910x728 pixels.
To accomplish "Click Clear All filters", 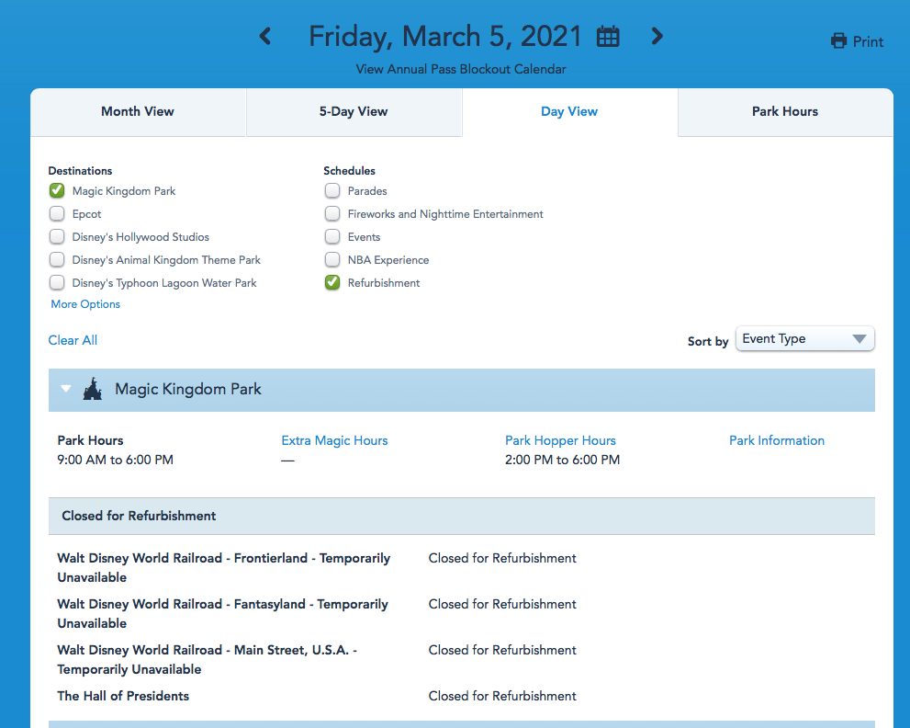I will click(x=73, y=340).
